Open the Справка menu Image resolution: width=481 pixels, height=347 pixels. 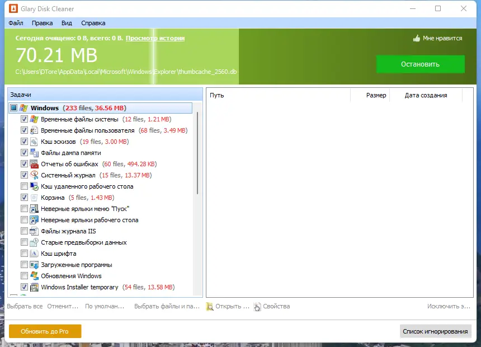(93, 23)
